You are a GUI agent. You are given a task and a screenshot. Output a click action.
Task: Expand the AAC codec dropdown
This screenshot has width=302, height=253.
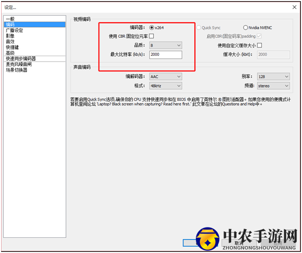[166, 77]
